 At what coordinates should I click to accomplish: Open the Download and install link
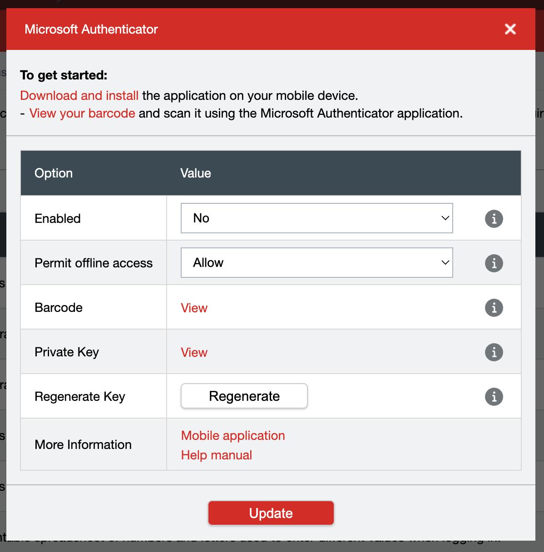[79, 95]
